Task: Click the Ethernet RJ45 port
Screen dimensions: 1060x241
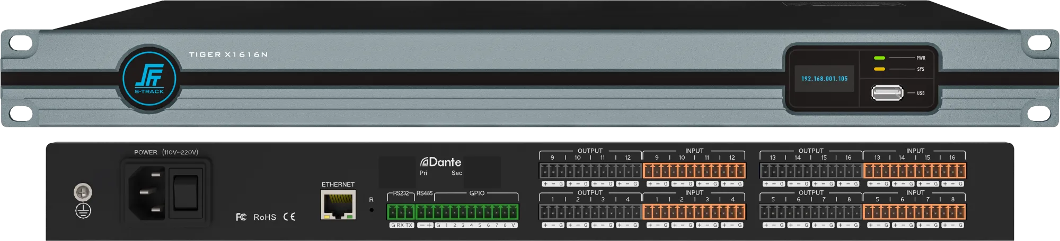Action: pos(338,205)
